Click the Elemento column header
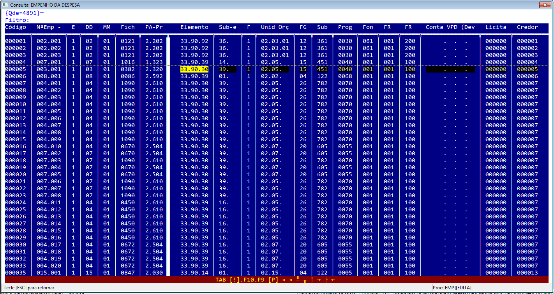 point(194,27)
